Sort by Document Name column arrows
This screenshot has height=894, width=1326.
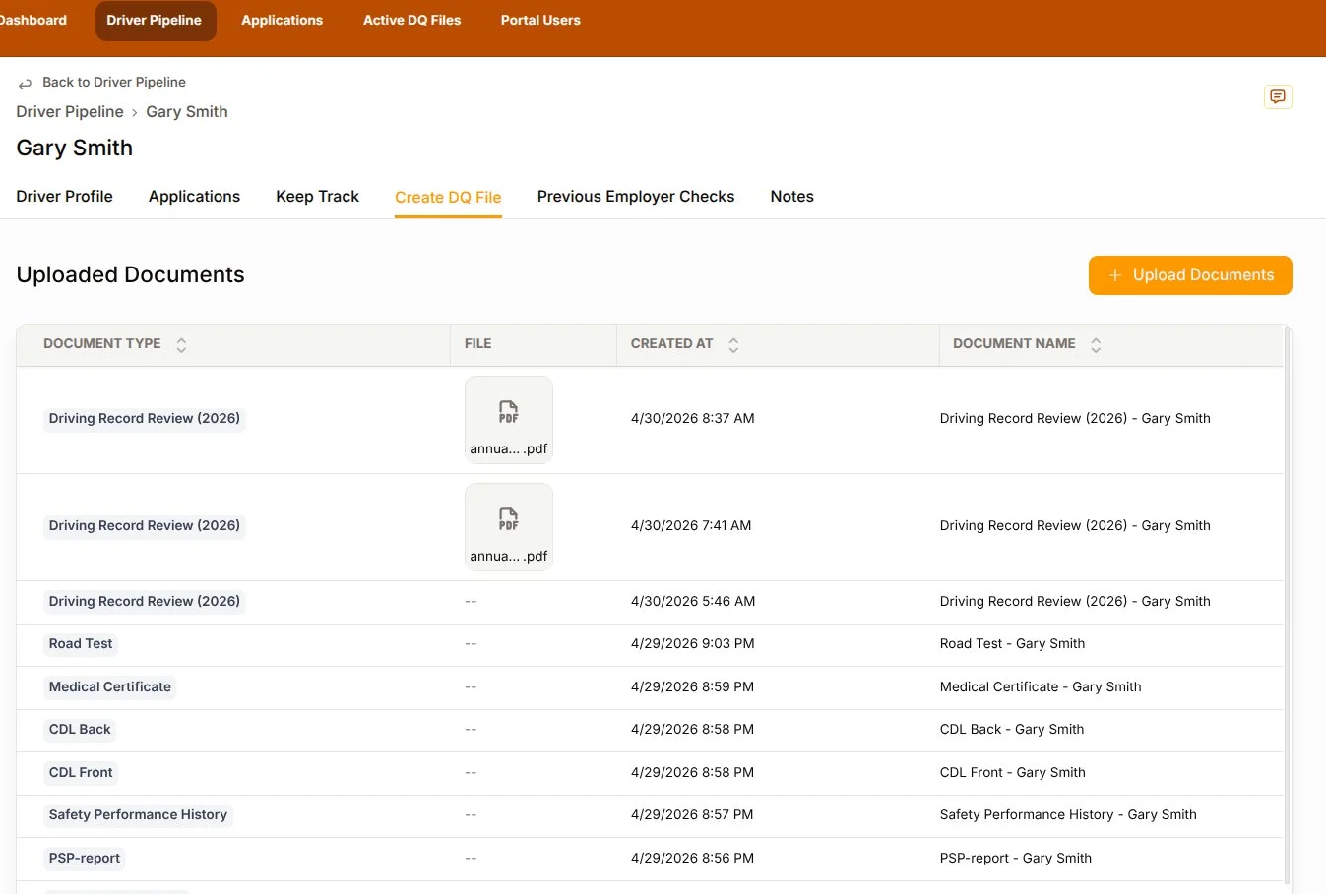pos(1096,345)
